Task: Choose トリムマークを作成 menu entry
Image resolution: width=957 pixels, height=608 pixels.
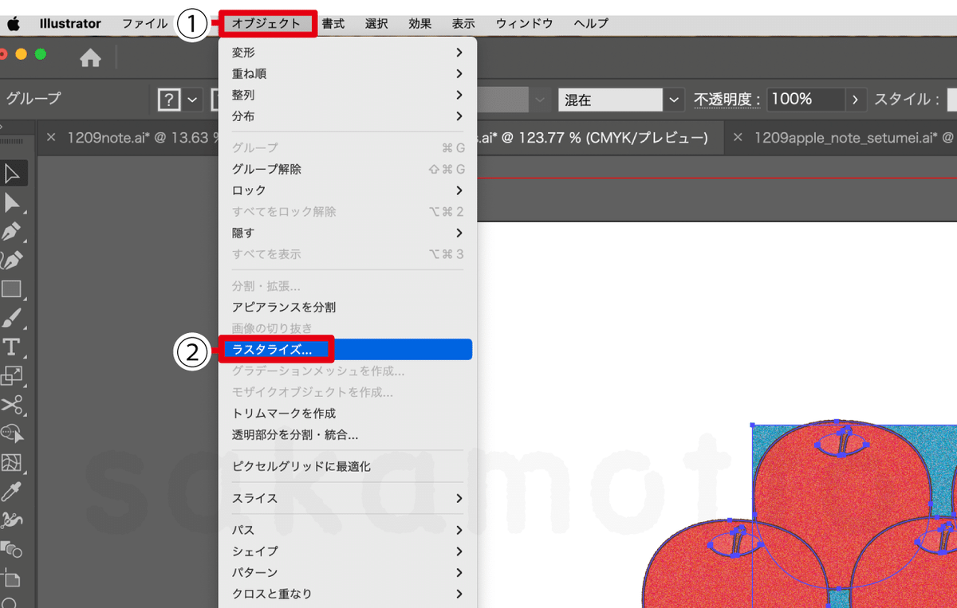Action: tap(348, 414)
